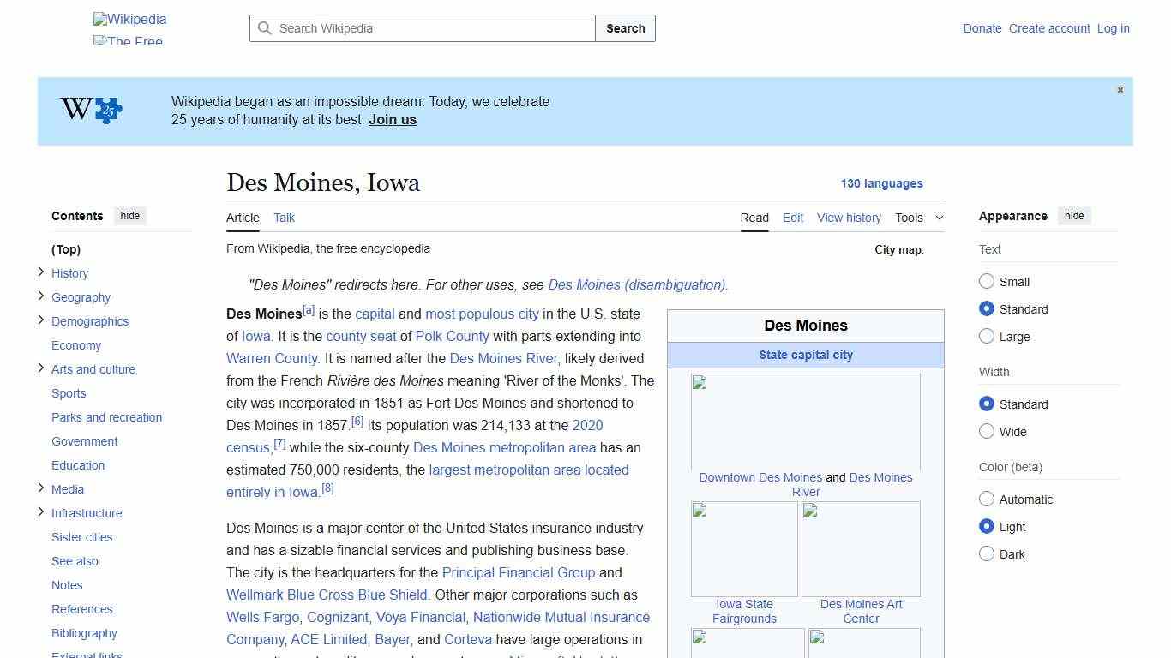The width and height of the screenshot is (1171, 658).
Task: Select Large text size
Action: coord(987,337)
